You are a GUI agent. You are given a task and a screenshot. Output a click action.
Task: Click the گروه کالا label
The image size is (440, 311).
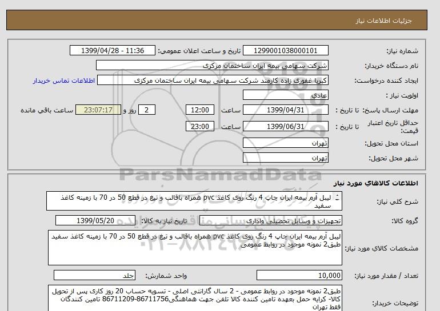coord(405,221)
